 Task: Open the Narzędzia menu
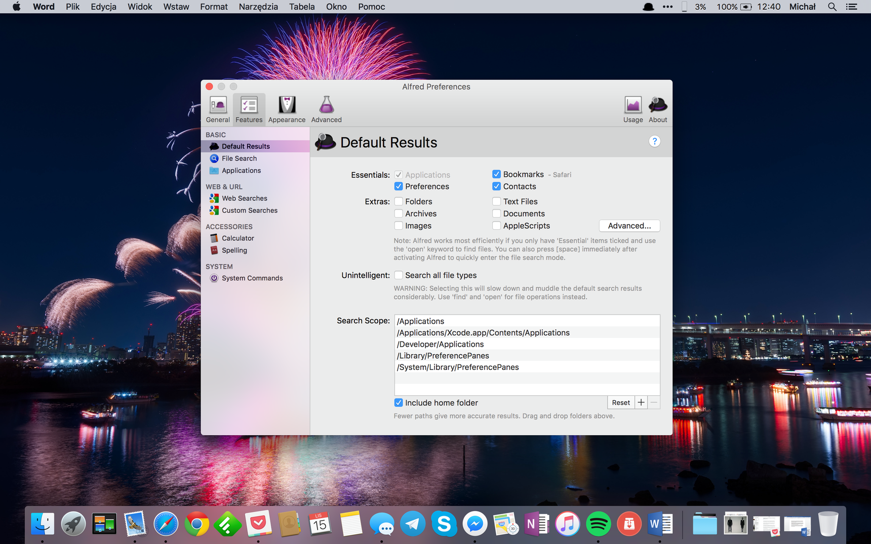[x=258, y=7]
